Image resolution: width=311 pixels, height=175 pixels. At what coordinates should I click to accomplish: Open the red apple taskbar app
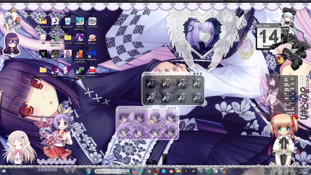[x=156, y=171]
